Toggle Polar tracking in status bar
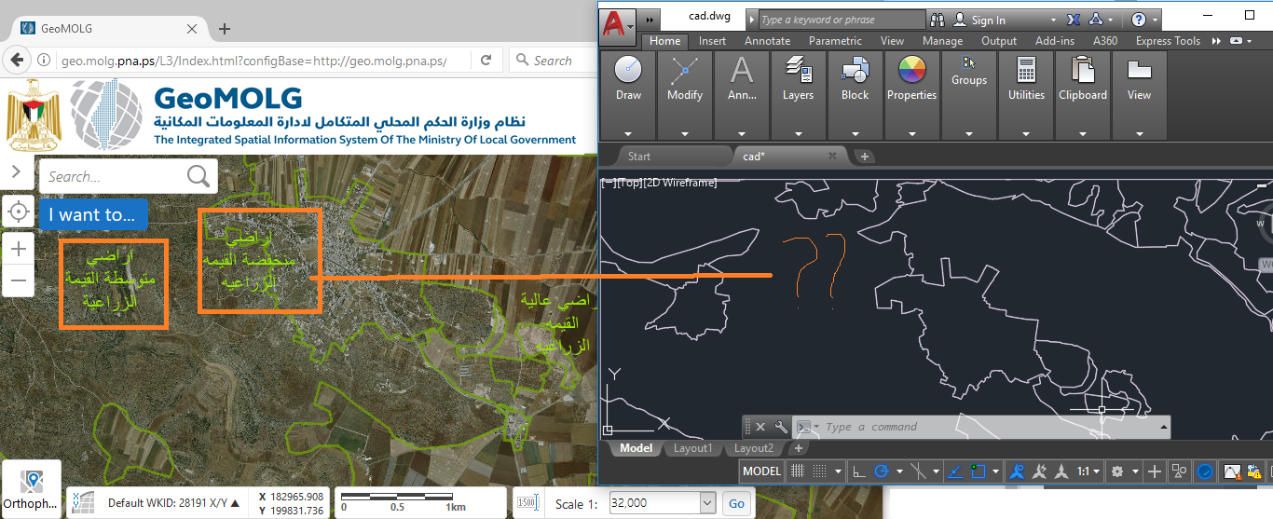Viewport: 1273px width, 519px height. pyautogui.click(x=882, y=471)
